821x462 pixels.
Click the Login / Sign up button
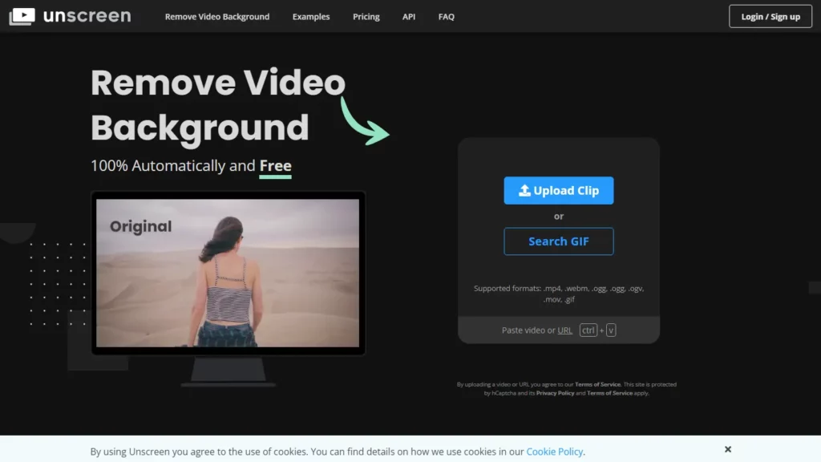769,16
